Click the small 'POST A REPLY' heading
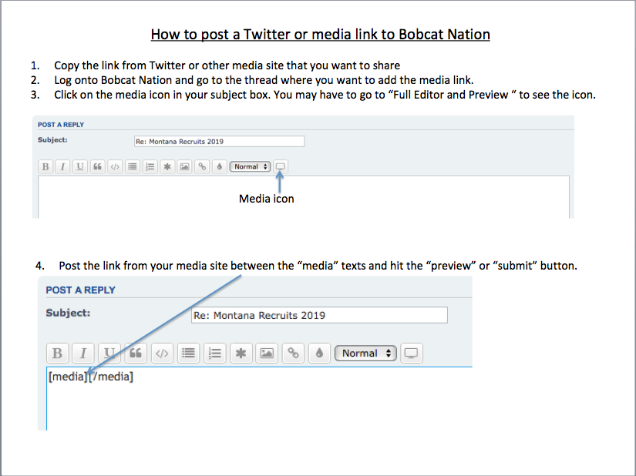Viewport: 636px width, 476px height. 61,125
